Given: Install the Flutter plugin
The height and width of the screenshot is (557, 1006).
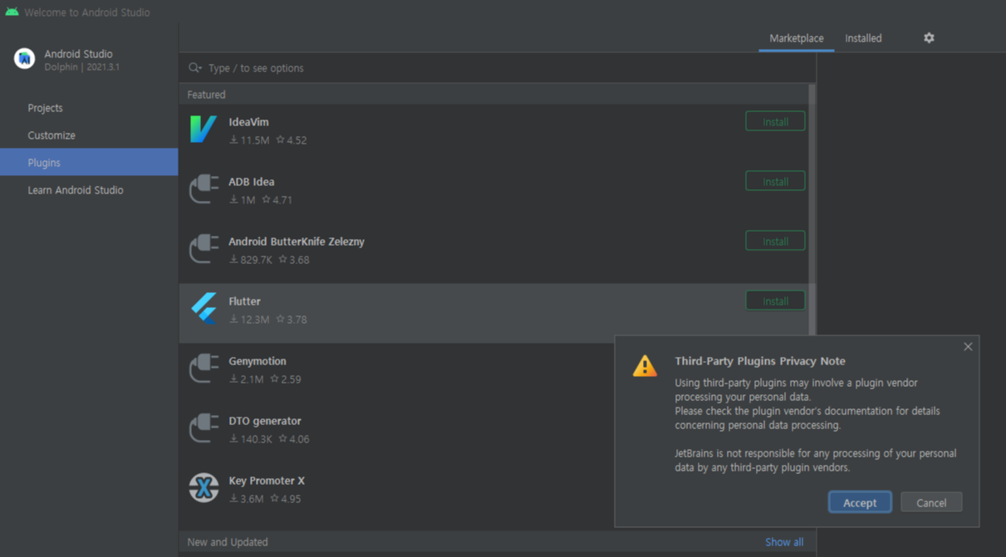Looking at the screenshot, I should (775, 300).
